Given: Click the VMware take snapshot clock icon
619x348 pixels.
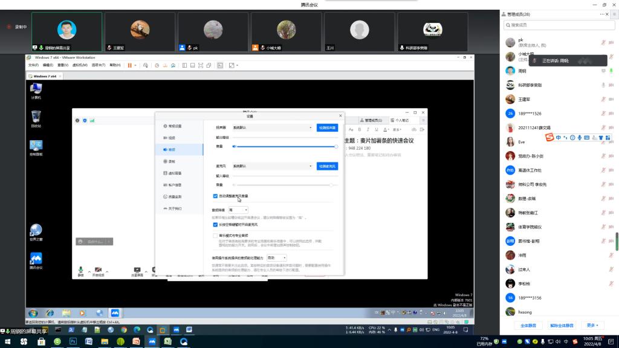Looking at the screenshot, I should pyautogui.click(x=157, y=65).
